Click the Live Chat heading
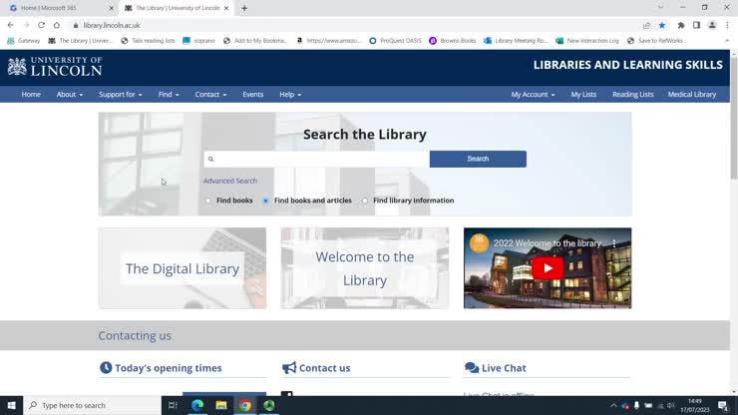 click(504, 368)
